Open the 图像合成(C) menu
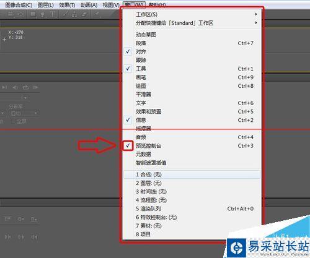Screen dimensions: 310x258 (x=19, y=5)
